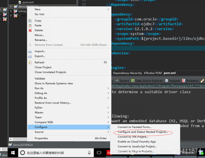This screenshot has width=205, height=158.
Task: Click the Cortana circle icon
Action: [23, 153]
